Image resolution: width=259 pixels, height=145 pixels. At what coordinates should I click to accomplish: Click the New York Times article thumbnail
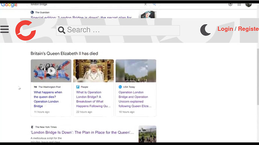[148, 134]
